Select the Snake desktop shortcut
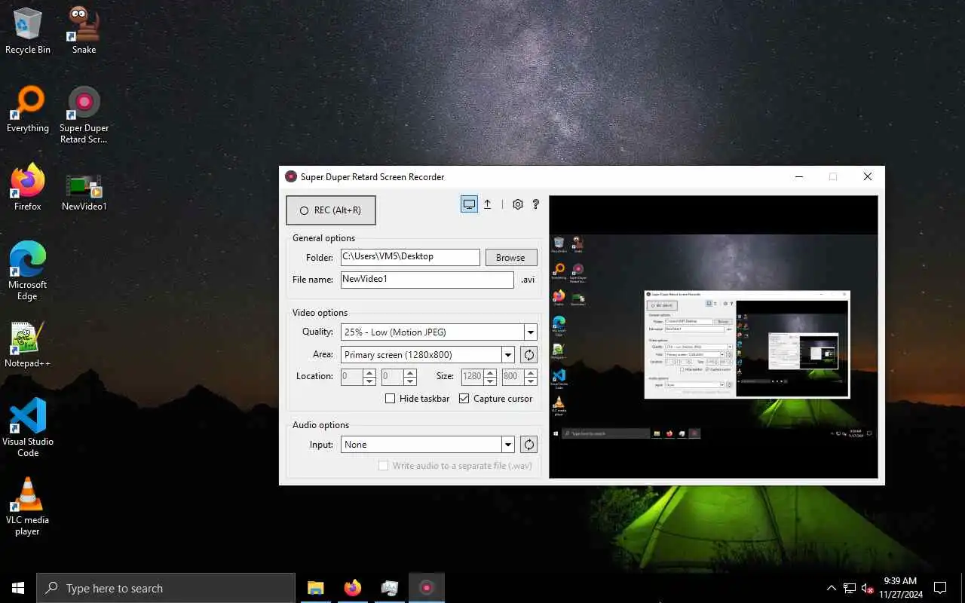The image size is (965, 603). pyautogui.click(x=84, y=31)
